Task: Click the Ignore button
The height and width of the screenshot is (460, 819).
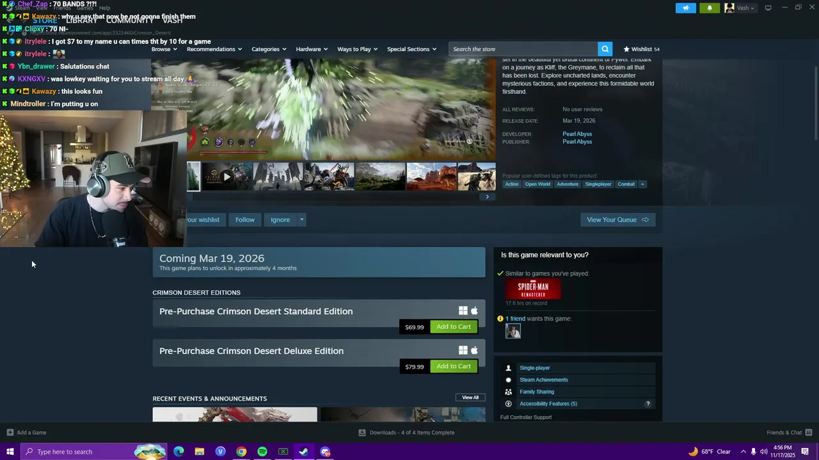Action: [x=280, y=220]
